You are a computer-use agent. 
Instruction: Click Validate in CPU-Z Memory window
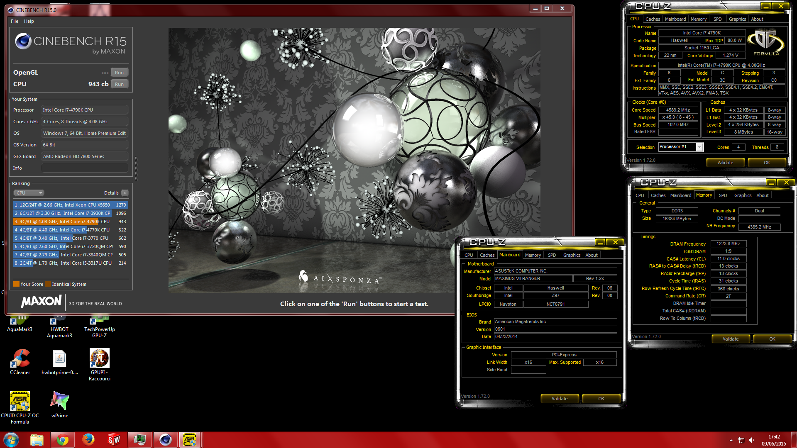(x=731, y=339)
